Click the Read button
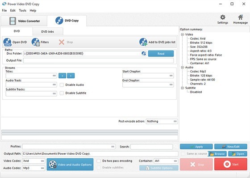 pyautogui.click(x=161, y=54)
